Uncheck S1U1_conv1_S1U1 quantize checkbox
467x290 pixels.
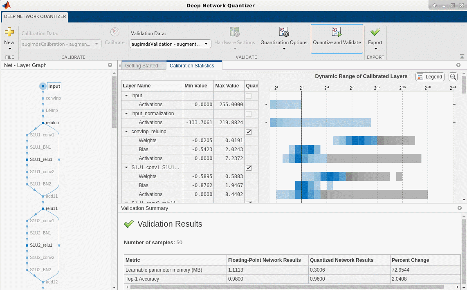(x=248, y=168)
